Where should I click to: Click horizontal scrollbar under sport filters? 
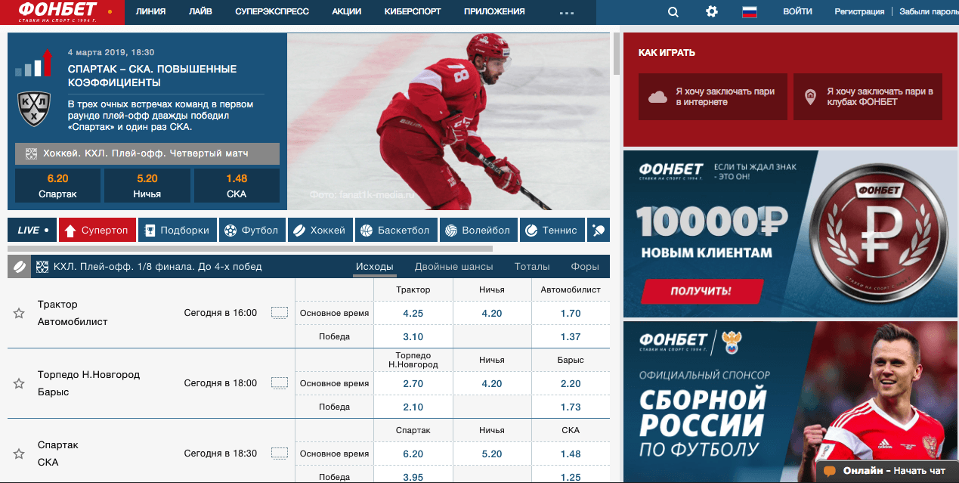coord(250,248)
